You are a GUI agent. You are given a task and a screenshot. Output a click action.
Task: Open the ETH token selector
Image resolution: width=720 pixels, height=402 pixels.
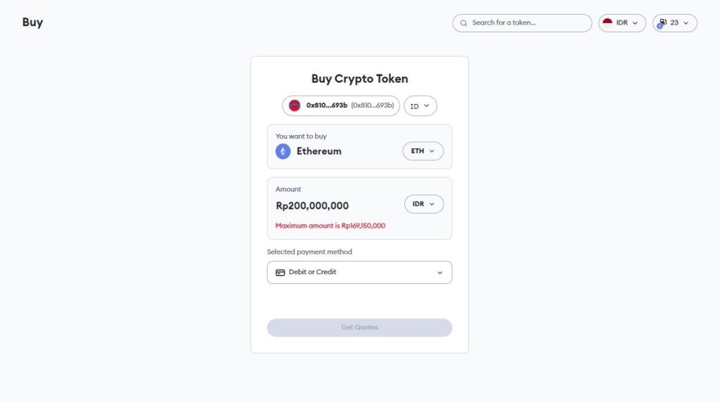click(423, 151)
